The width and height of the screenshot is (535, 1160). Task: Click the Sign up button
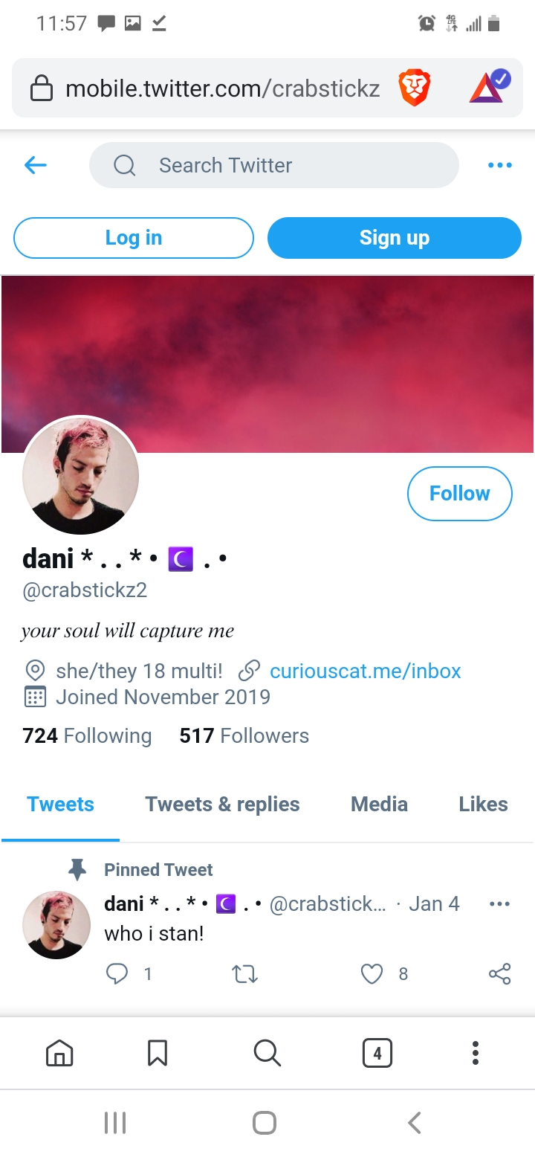point(395,238)
